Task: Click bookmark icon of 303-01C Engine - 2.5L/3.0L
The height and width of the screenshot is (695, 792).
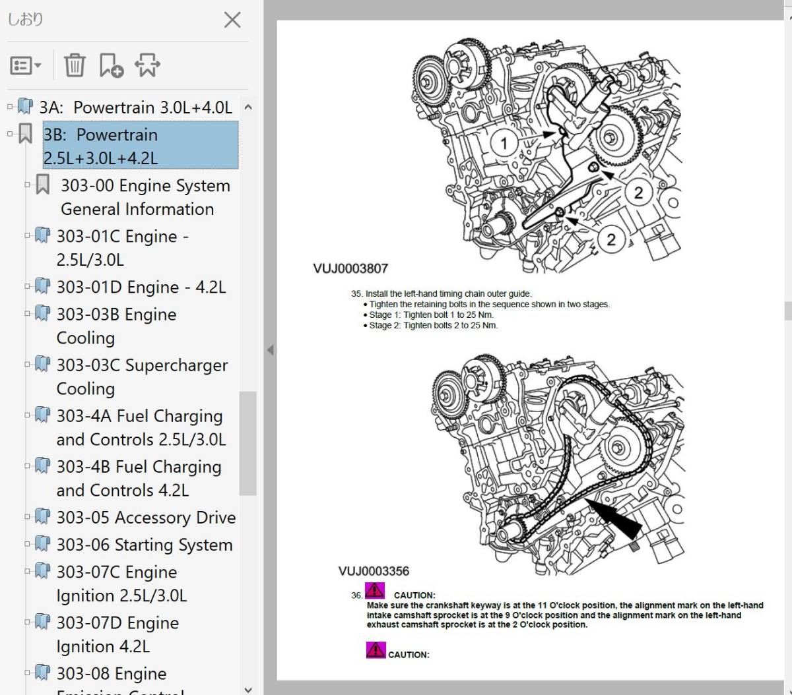Action: (42, 235)
